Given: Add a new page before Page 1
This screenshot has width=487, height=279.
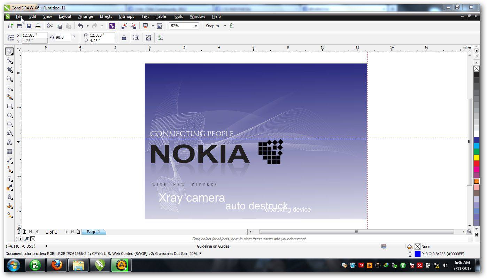Looking at the screenshot, I should click(25, 232).
